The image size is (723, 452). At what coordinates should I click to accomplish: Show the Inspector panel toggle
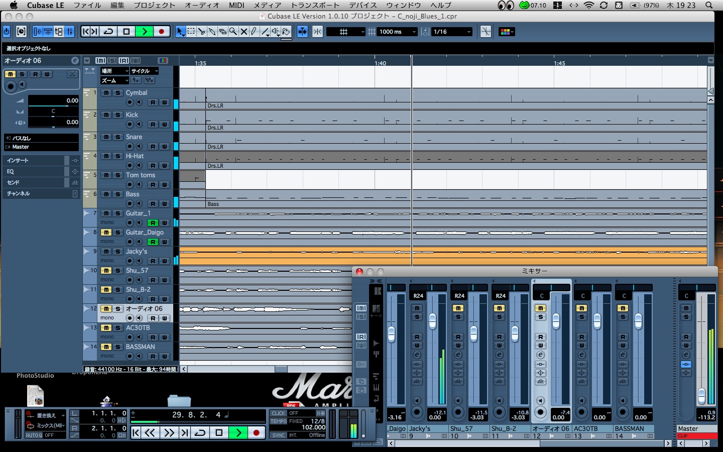[x=38, y=32]
